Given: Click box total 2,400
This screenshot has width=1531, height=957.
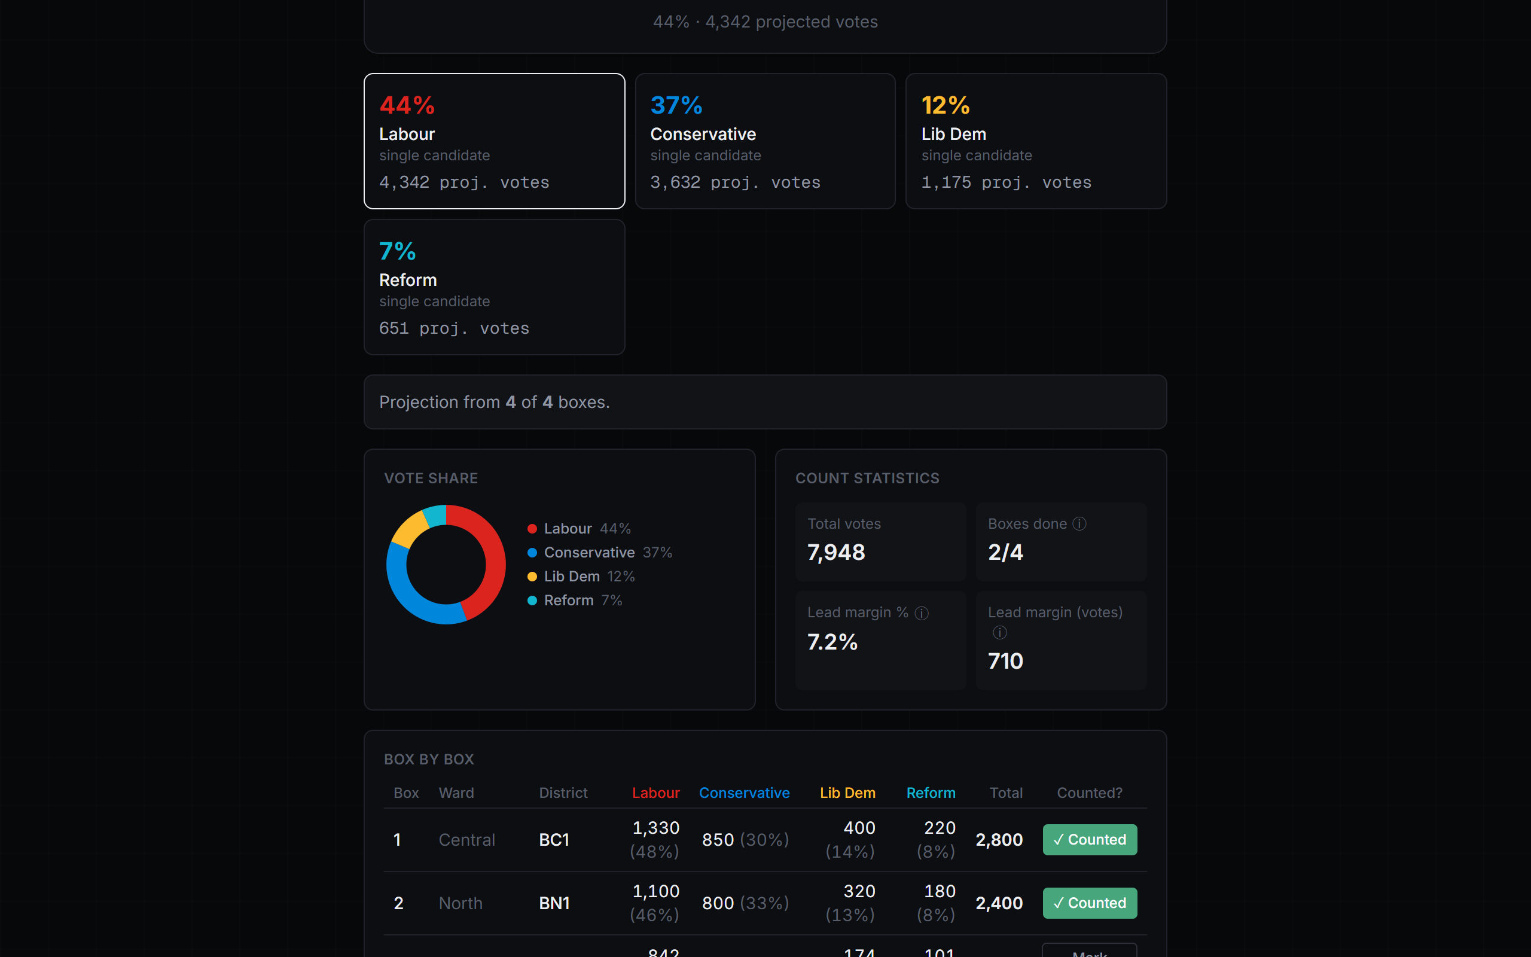Looking at the screenshot, I should tap(999, 903).
